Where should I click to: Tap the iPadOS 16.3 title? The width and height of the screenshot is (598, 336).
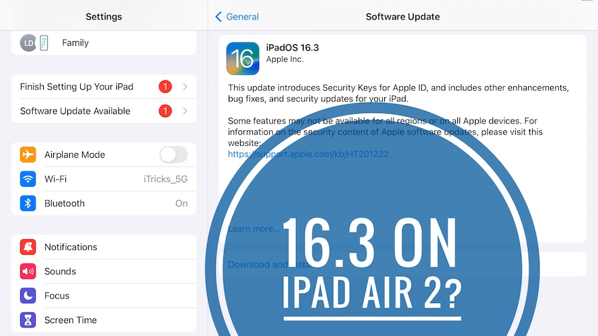point(292,48)
